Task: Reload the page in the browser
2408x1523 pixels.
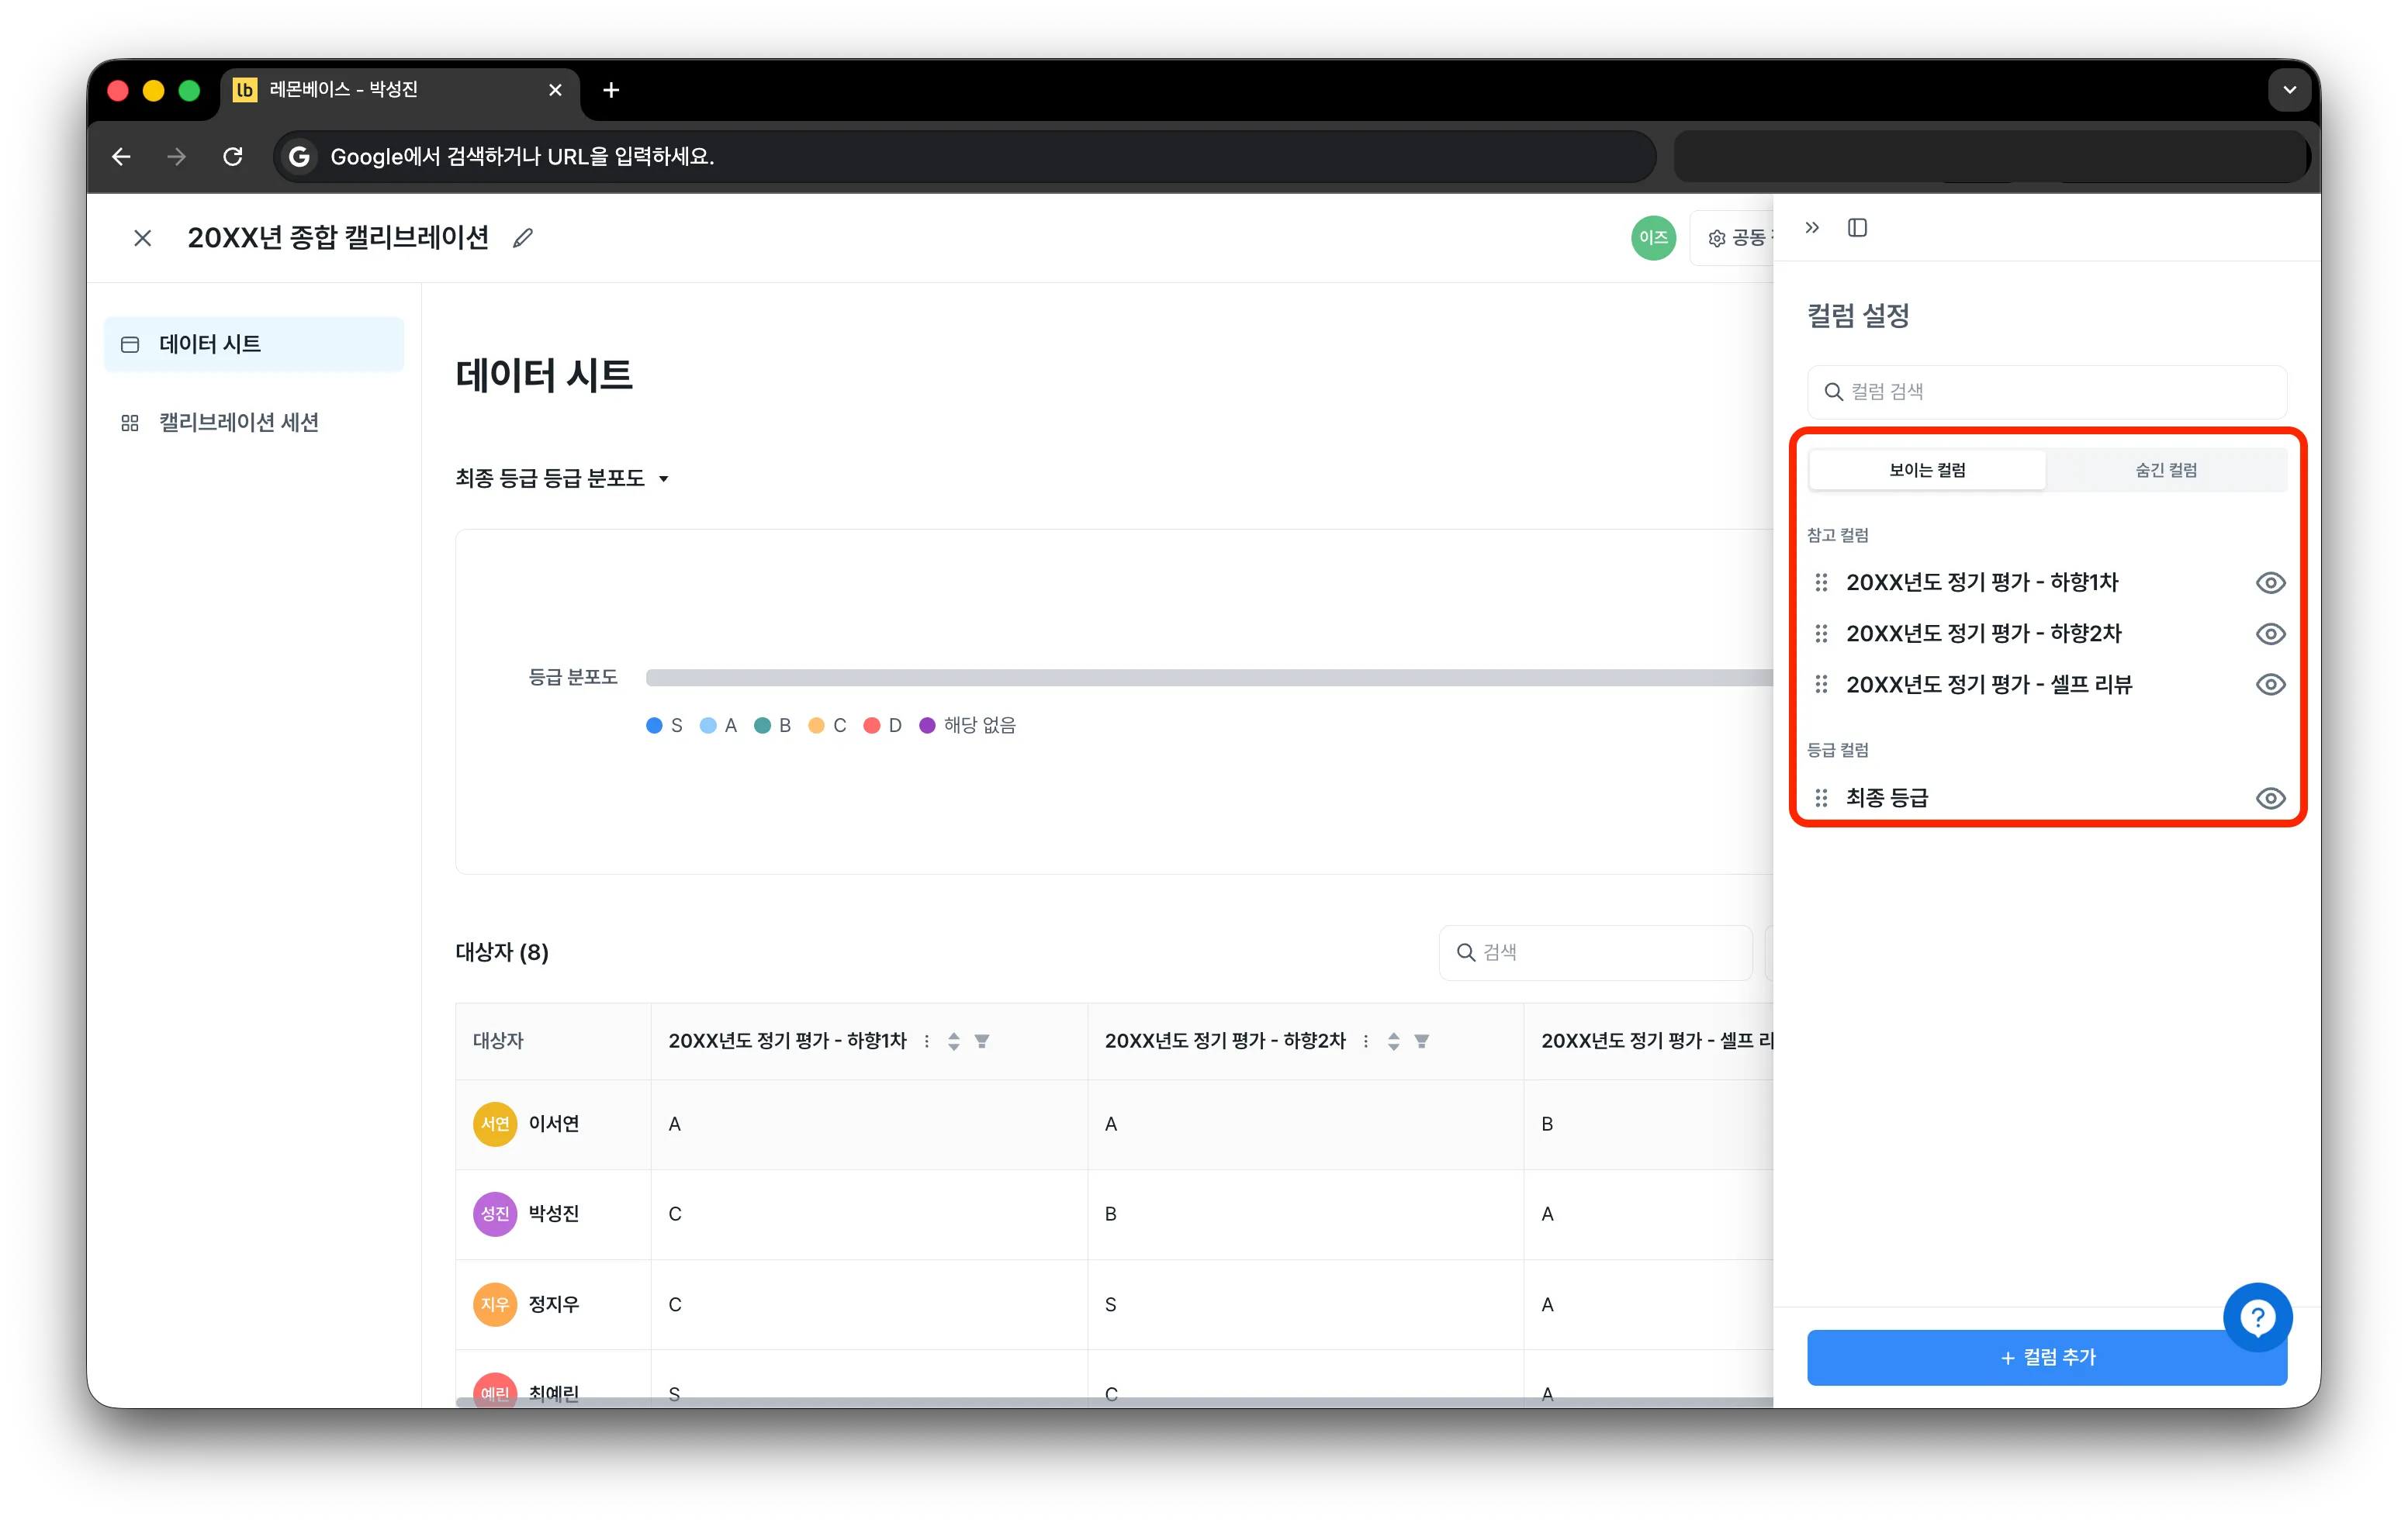Action: coord(233,157)
